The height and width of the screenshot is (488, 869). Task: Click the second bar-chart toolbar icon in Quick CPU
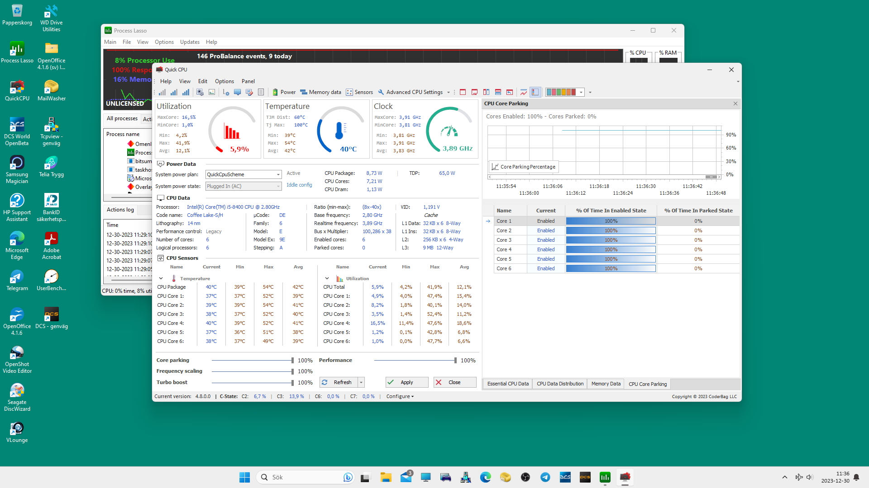(x=174, y=92)
